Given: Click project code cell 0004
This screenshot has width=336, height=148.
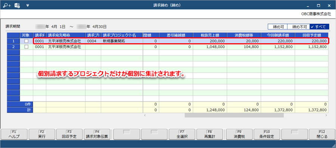Looking at the screenshot, I should (x=93, y=41).
